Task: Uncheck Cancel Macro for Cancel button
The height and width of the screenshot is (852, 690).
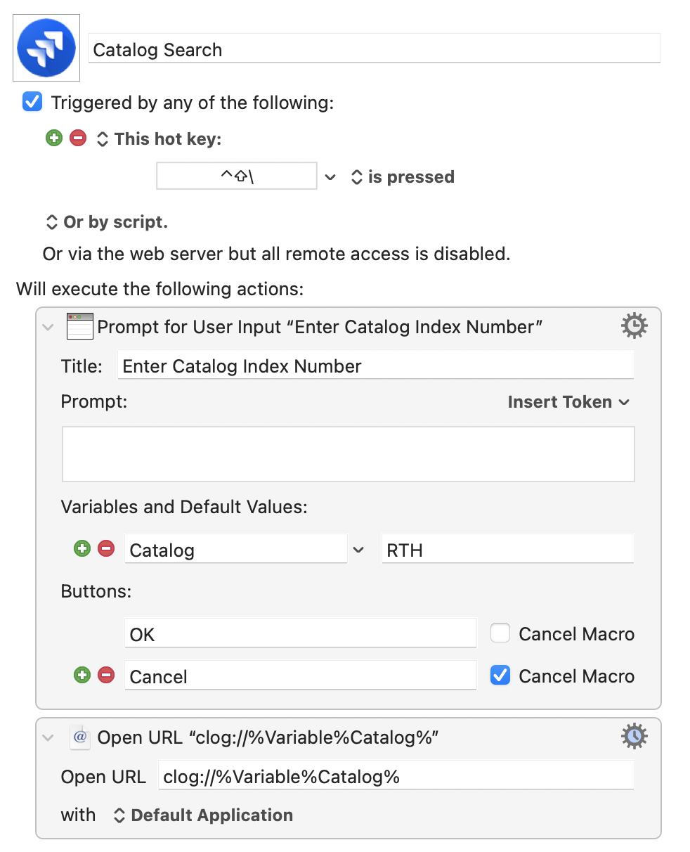Action: [500, 676]
